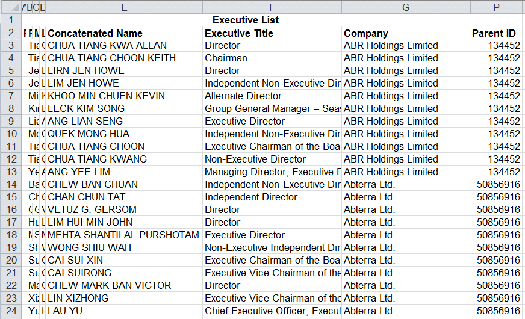This screenshot has height=319, width=525.
Task: Select cell CAI SUIRONG
Action: point(124,273)
